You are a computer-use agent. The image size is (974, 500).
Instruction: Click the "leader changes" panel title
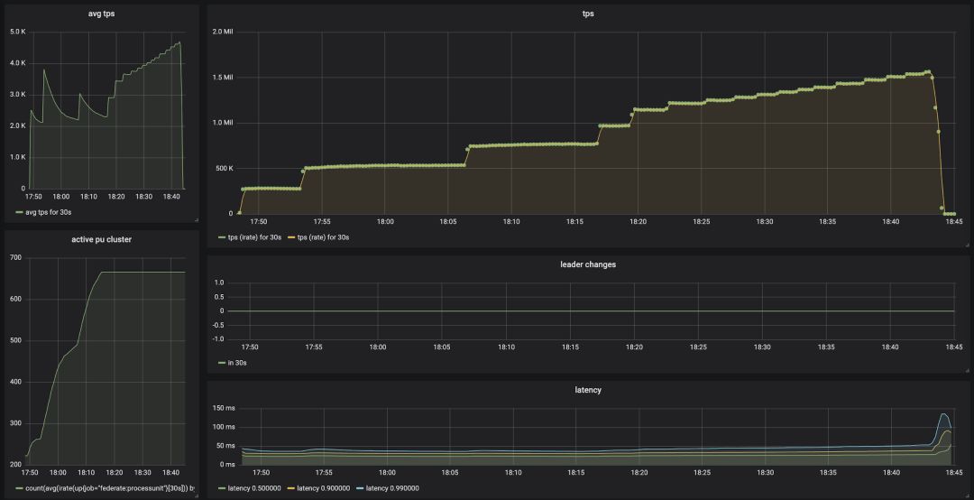588,264
